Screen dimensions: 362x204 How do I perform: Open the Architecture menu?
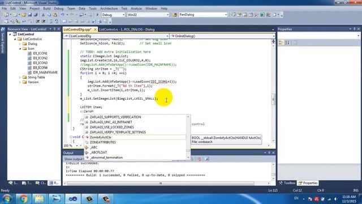point(109,8)
